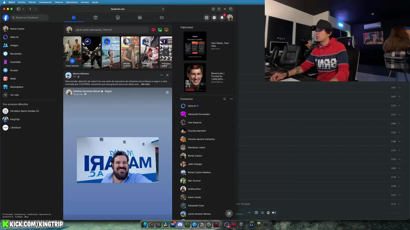Start new message with compose button
Image resolution: width=410 pixels, height=230 pixels.
pos(229,213)
